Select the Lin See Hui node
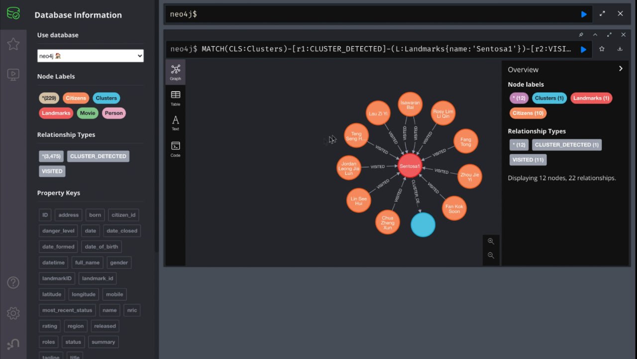637x359 pixels. coord(359,200)
